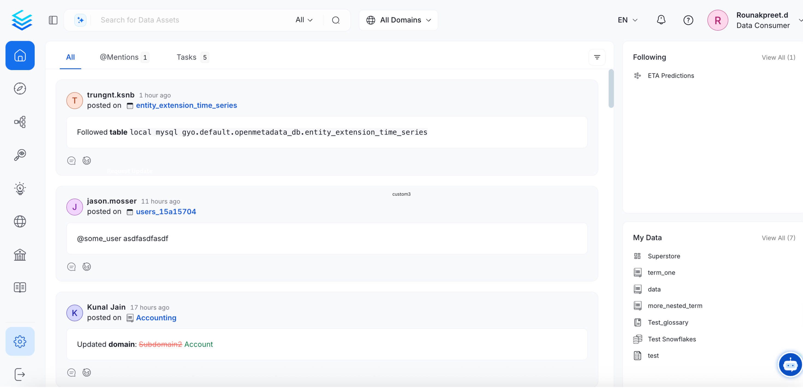Expand the All Domains selector
Image resolution: width=803 pixels, height=388 pixels.
click(398, 20)
